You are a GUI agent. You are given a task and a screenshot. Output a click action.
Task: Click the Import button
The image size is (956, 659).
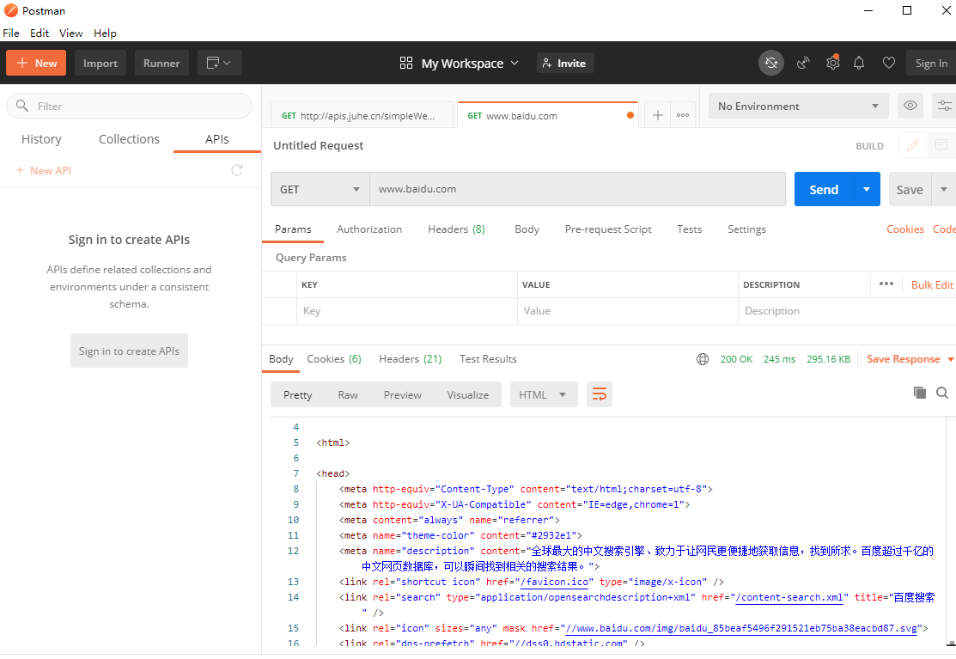pos(100,63)
